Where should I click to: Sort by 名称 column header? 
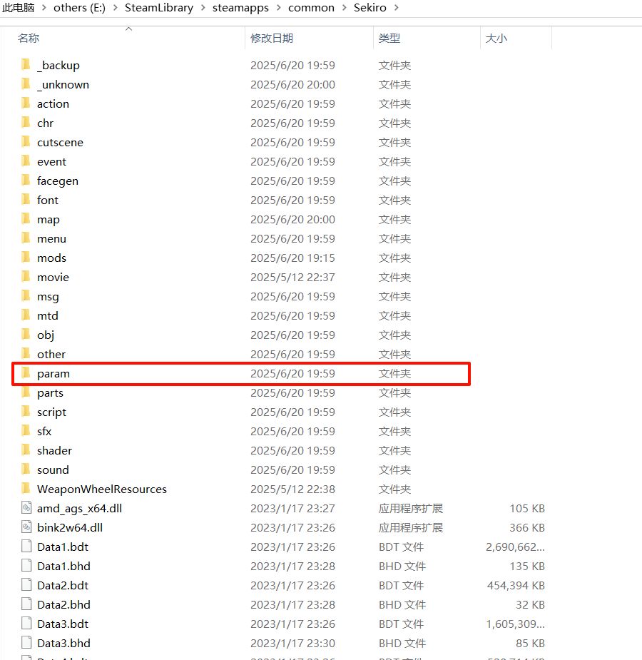(29, 39)
